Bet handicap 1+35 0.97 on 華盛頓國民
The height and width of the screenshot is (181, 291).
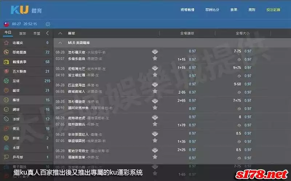(187, 141)
